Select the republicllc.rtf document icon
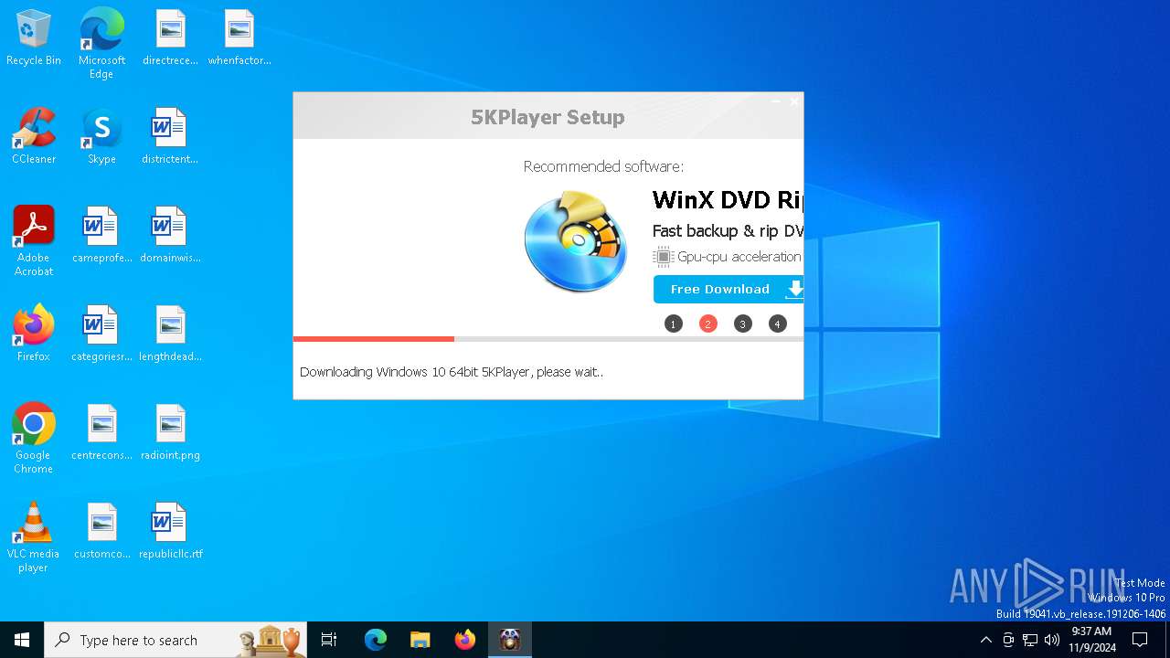This screenshot has width=1170, height=658. 170,531
